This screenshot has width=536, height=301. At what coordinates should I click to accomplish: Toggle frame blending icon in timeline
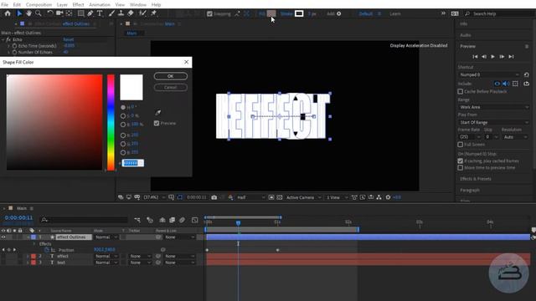click(172, 220)
